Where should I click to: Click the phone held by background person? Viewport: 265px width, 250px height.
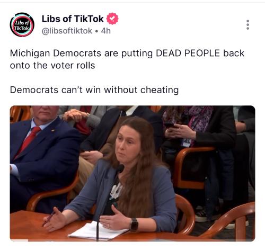click(170, 126)
